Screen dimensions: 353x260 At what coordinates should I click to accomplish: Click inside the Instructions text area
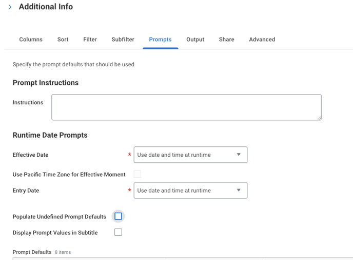pyautogui.click(x=186, y=107)
